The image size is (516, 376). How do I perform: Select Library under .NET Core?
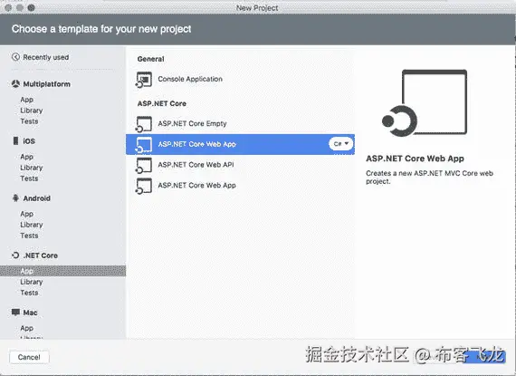32,282
